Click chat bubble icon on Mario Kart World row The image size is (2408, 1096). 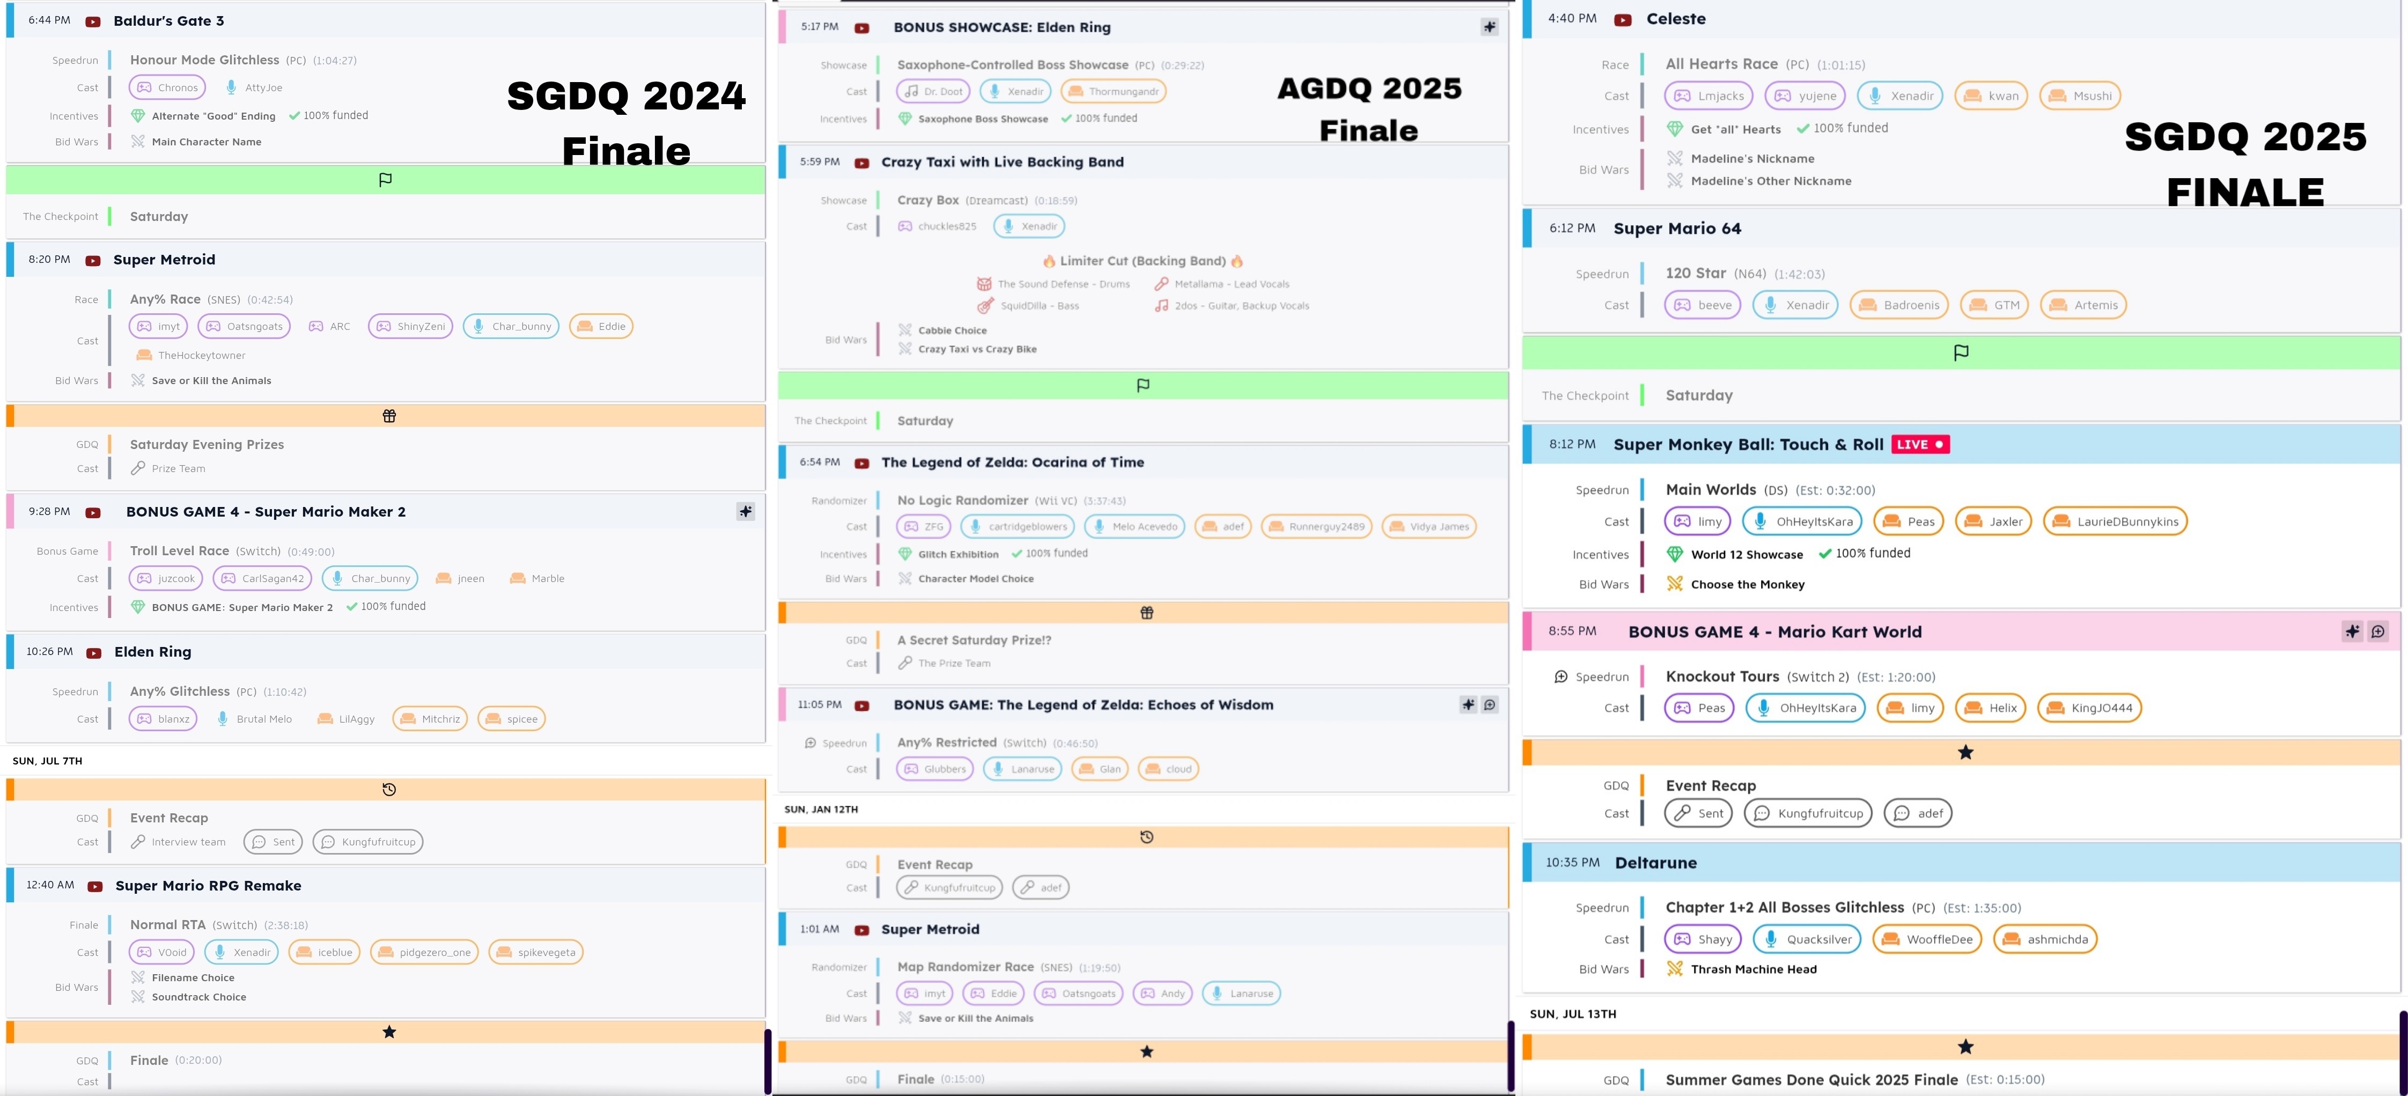[x=2378, y=631]
